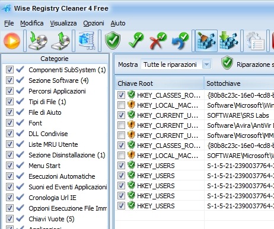Screen dimensions: 274x229
Task: Click the green checkmark select all icon
Action: pos(136,41)
